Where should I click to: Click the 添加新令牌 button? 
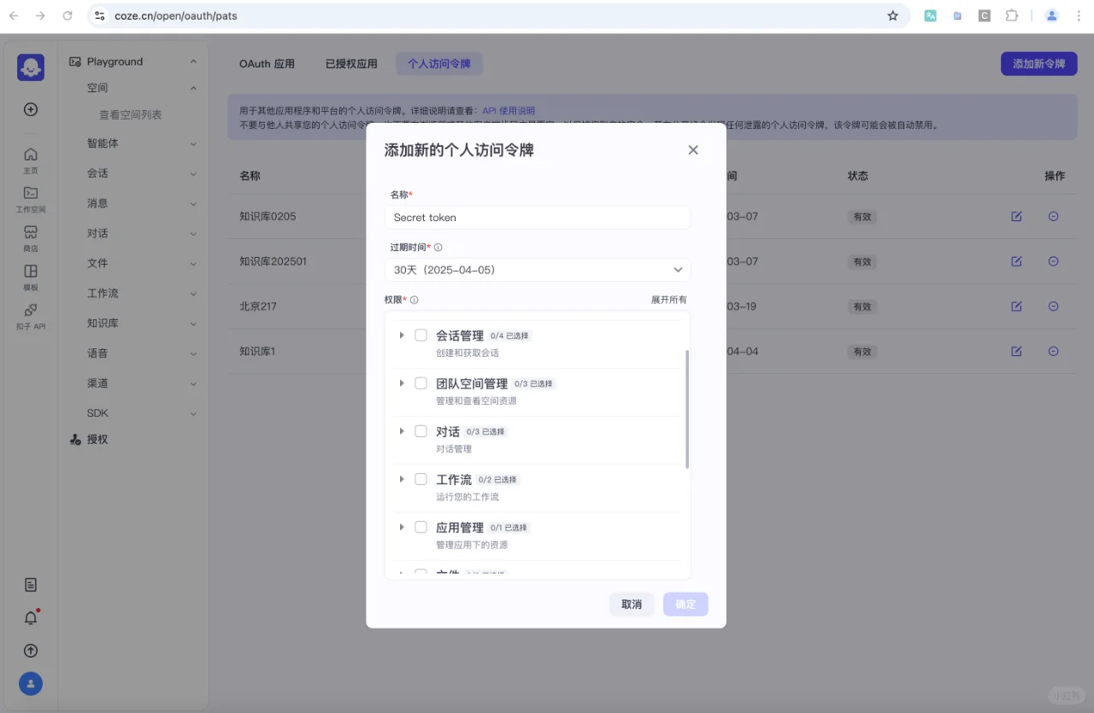tap(1039, 64)
